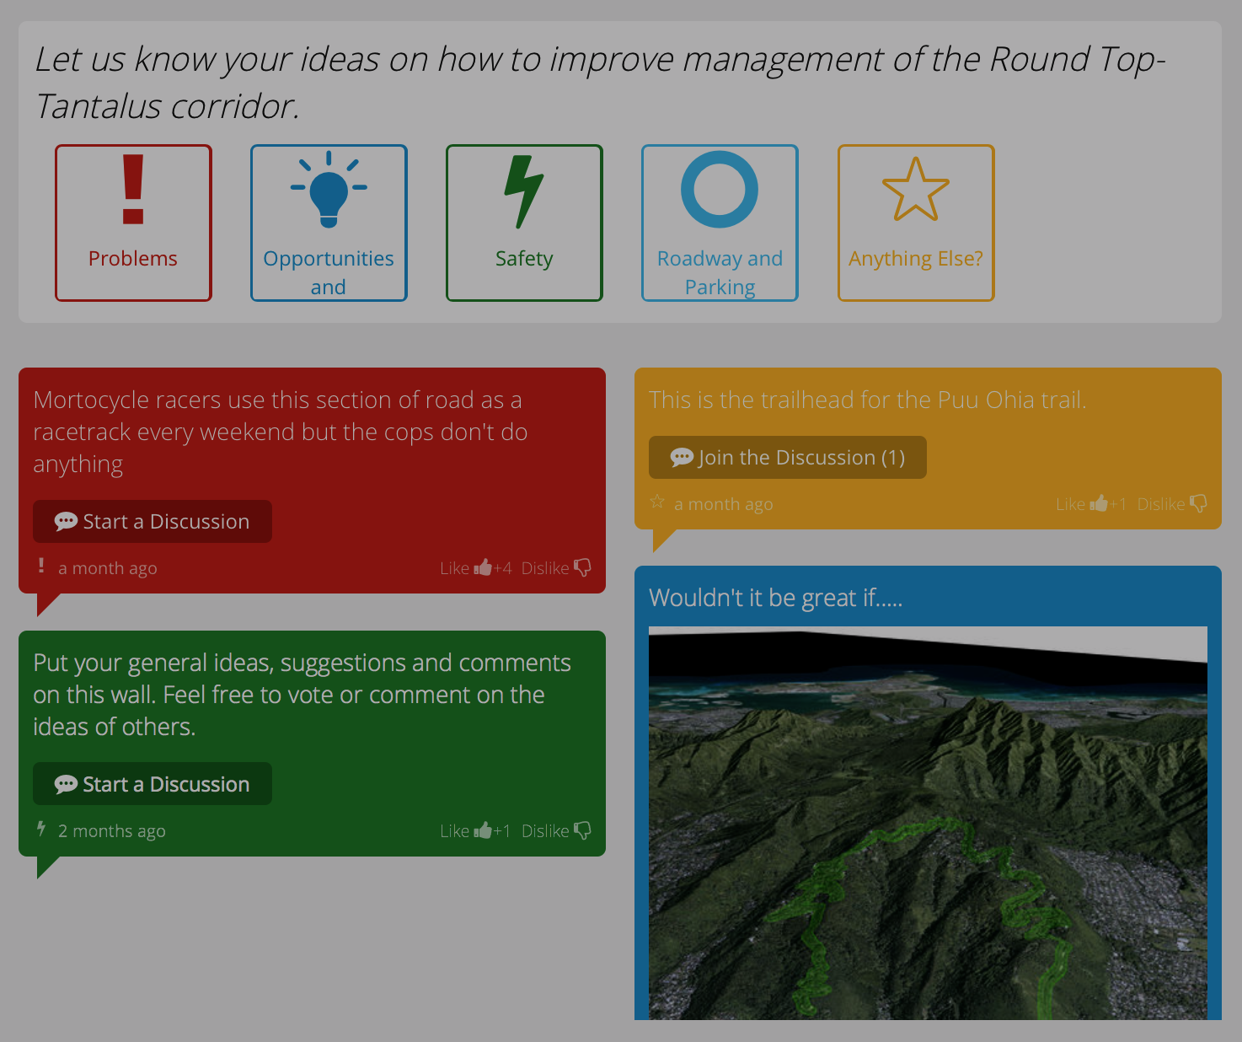1242x1042 pixels.
Task: Click the star icon beside 'a month ago' in orange post
Action: [x=657, y=502]
